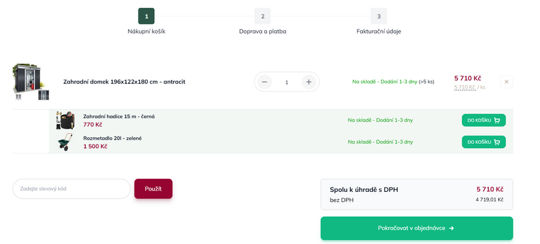Open Zahradní hadice 15 m - černá link
The width and height of the screenshot is (540, 244).
click(x=119, y=116)
